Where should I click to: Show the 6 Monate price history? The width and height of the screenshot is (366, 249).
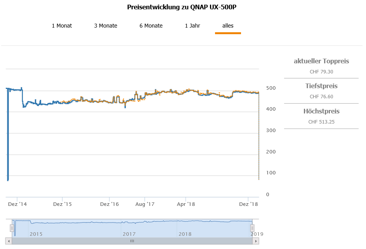(151, 26)
